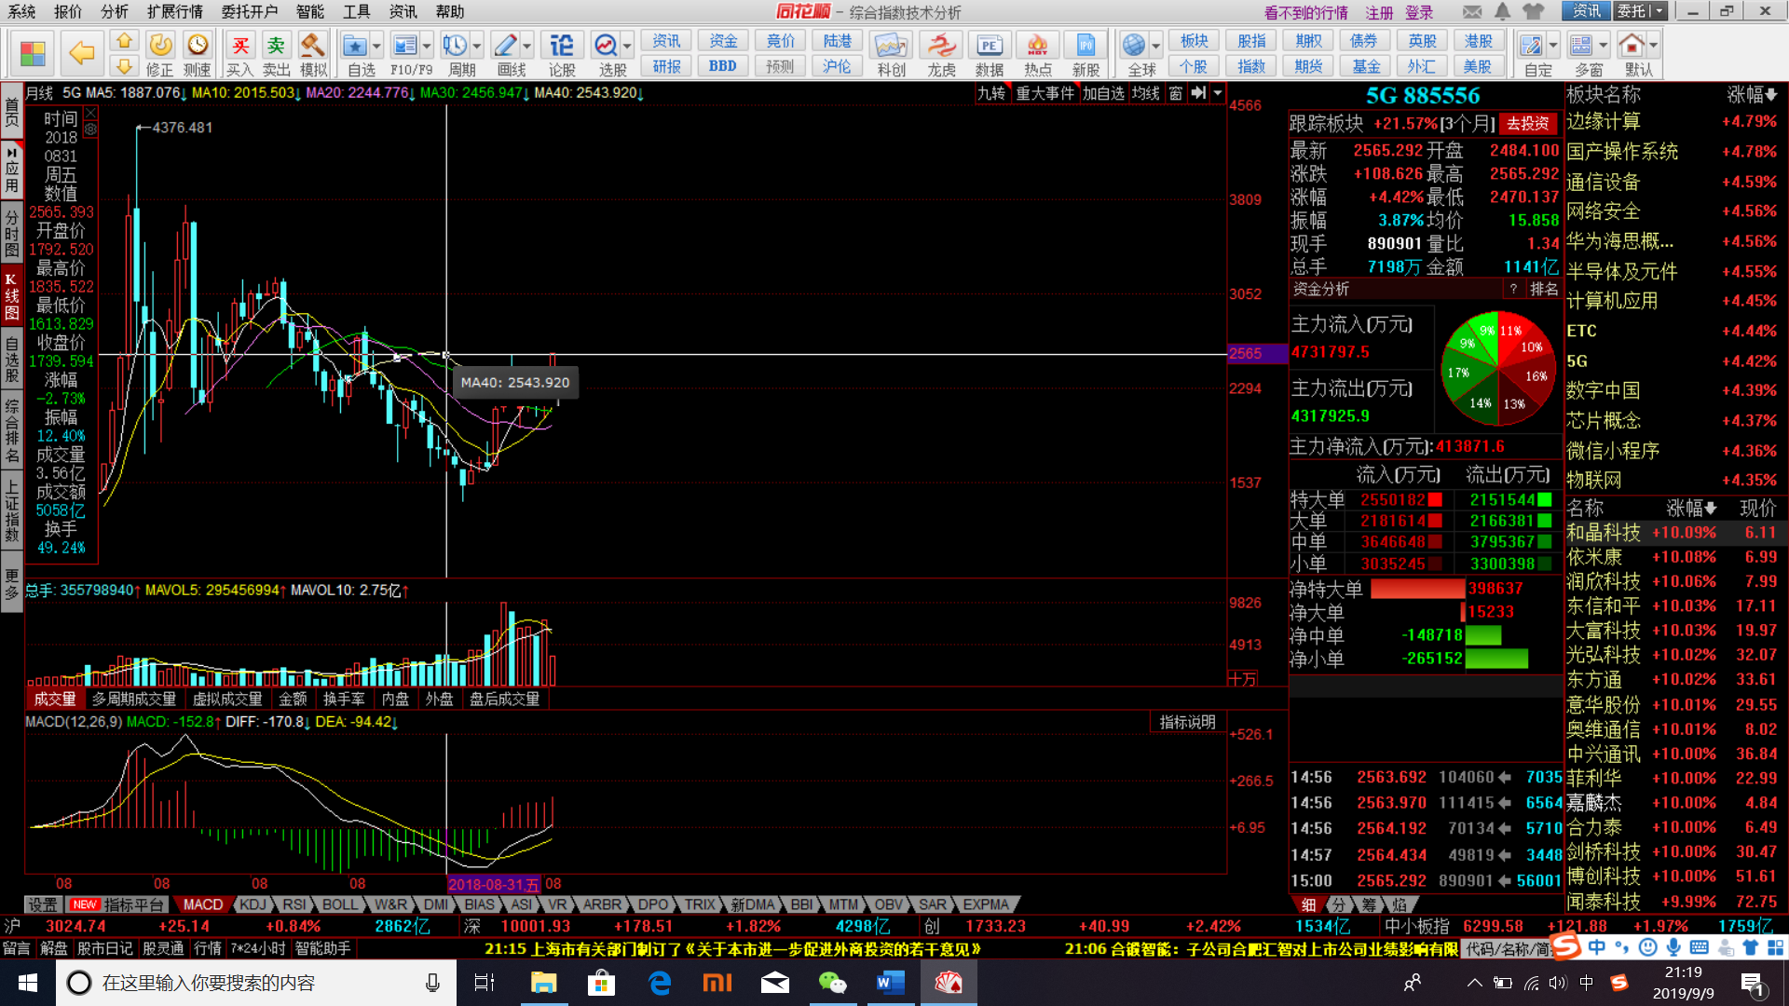Expand the 画线 drawing dropdown arrow
Screen dimensions: 1789x1006
tap(527, 45)
